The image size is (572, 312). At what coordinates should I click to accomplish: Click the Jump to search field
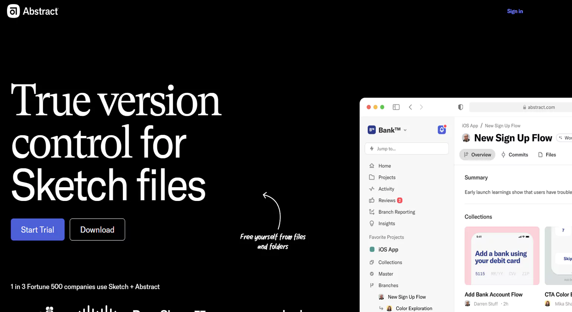click(x=407, y=149)
